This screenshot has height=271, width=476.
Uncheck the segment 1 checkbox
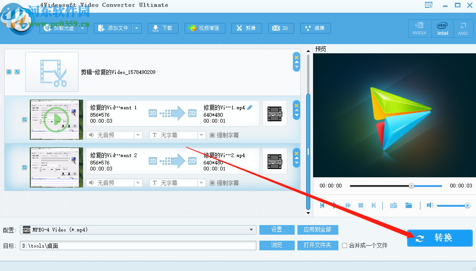[x=25, y=120]
